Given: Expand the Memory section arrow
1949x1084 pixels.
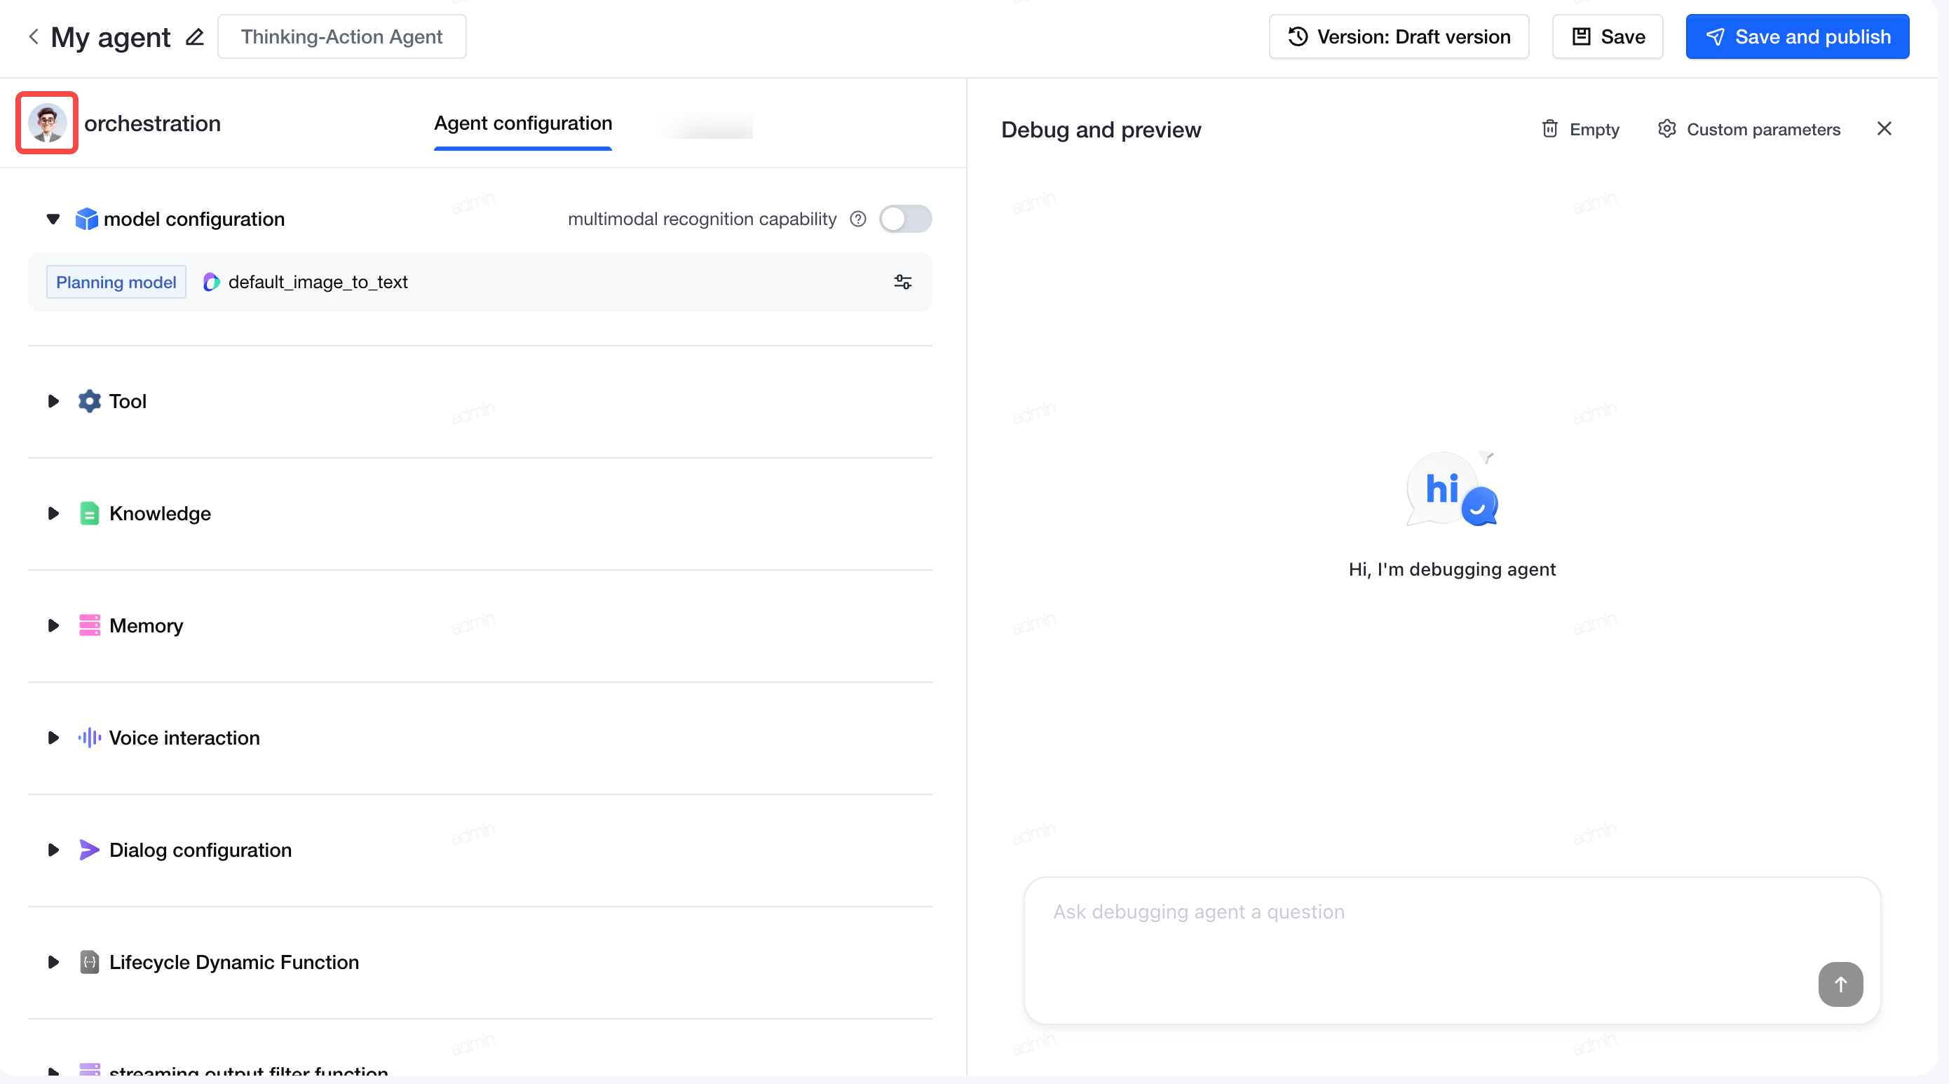Looking at the screenshot, I should tap(53, 625).
